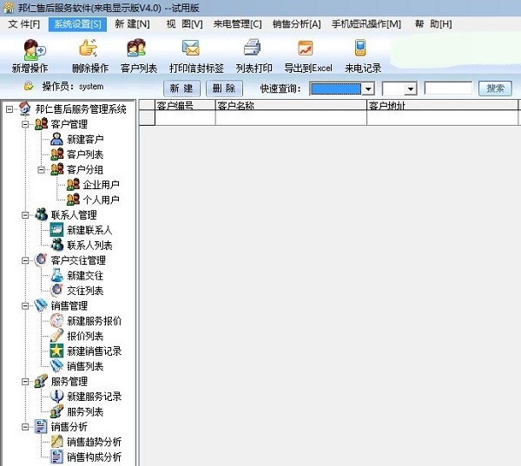Collapse the 客户分组 tree node

coord(41,170)
